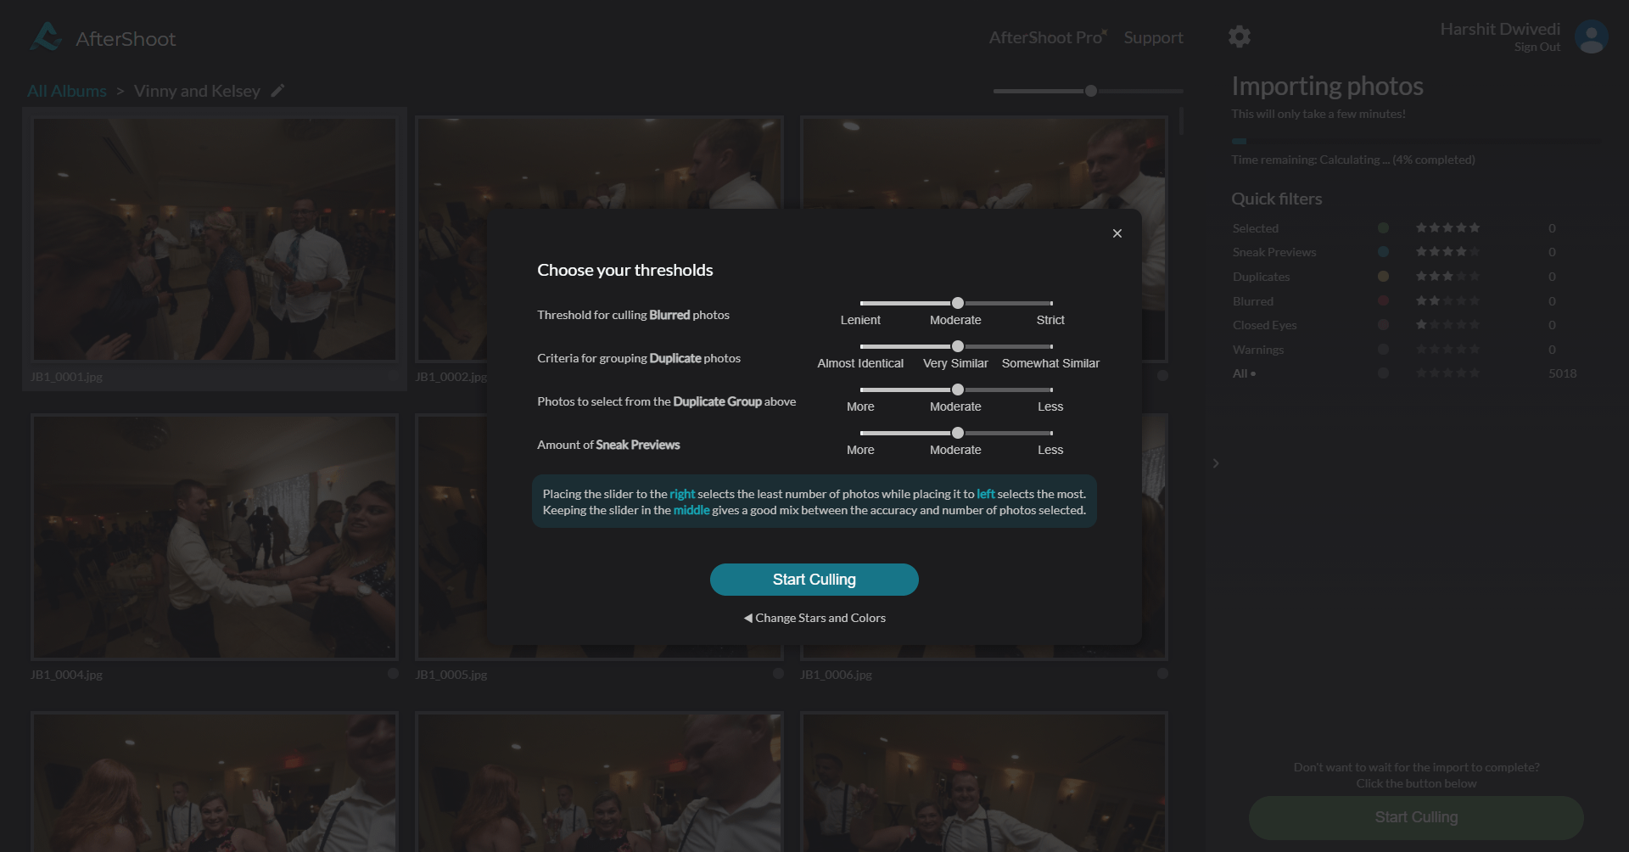Click Very Similar label

(x=955, y=363)
